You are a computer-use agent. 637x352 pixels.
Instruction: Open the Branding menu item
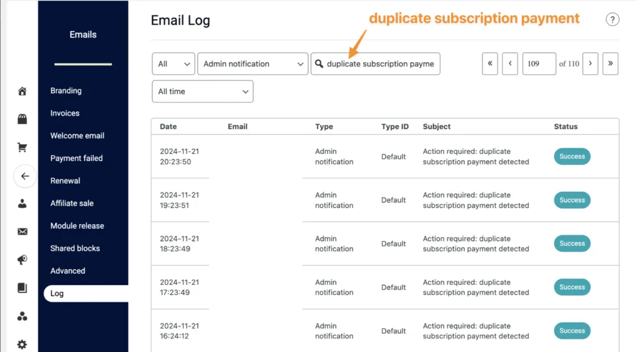[66, 91]
